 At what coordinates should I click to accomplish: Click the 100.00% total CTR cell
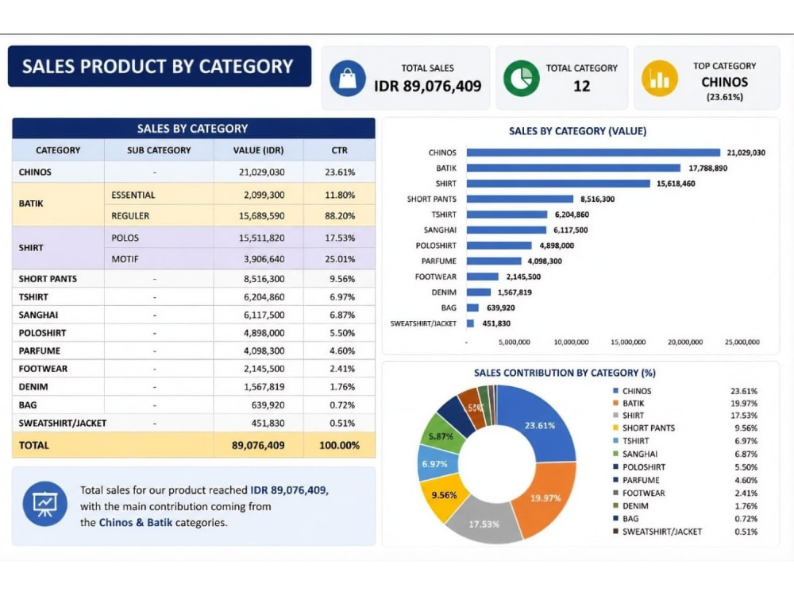(x=339, y=446)
